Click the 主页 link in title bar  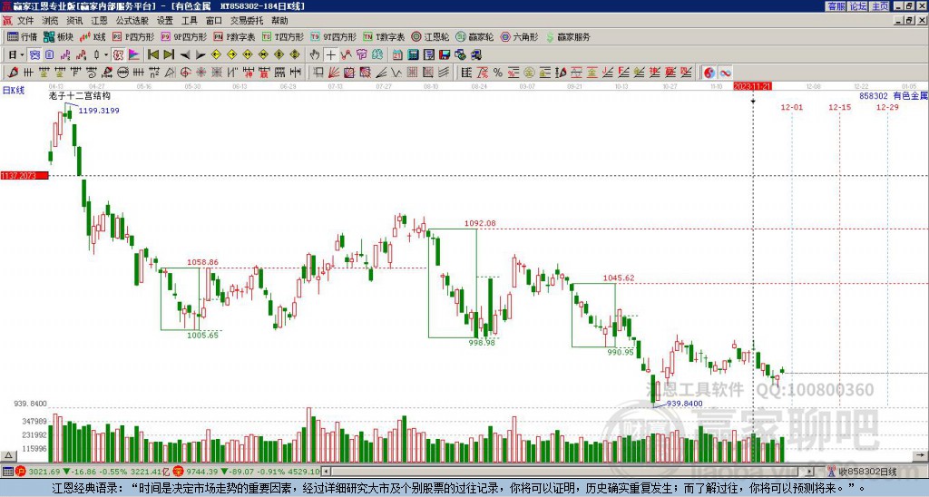point(879,6)
